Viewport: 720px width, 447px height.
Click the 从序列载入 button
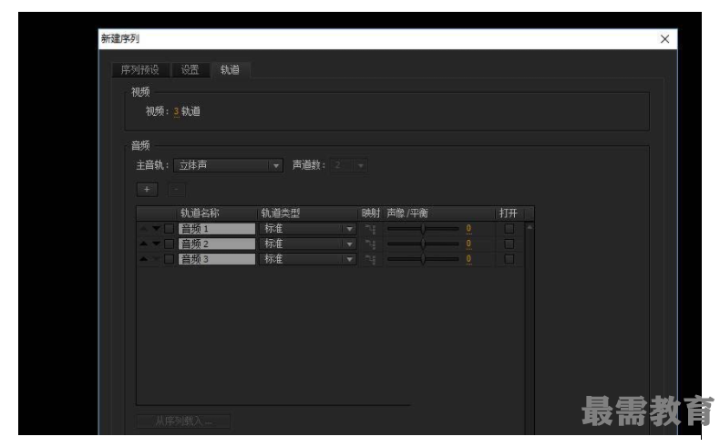pos(183,421)
